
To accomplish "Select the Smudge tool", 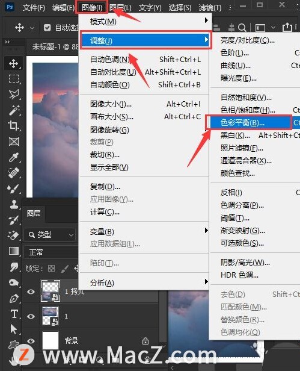I will coord(13,267).
